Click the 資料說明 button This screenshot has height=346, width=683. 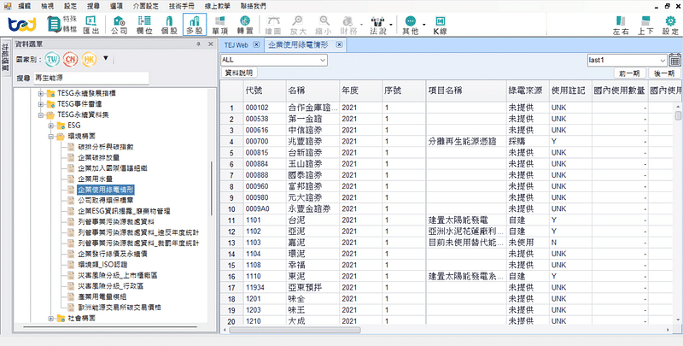click(239, 73)
